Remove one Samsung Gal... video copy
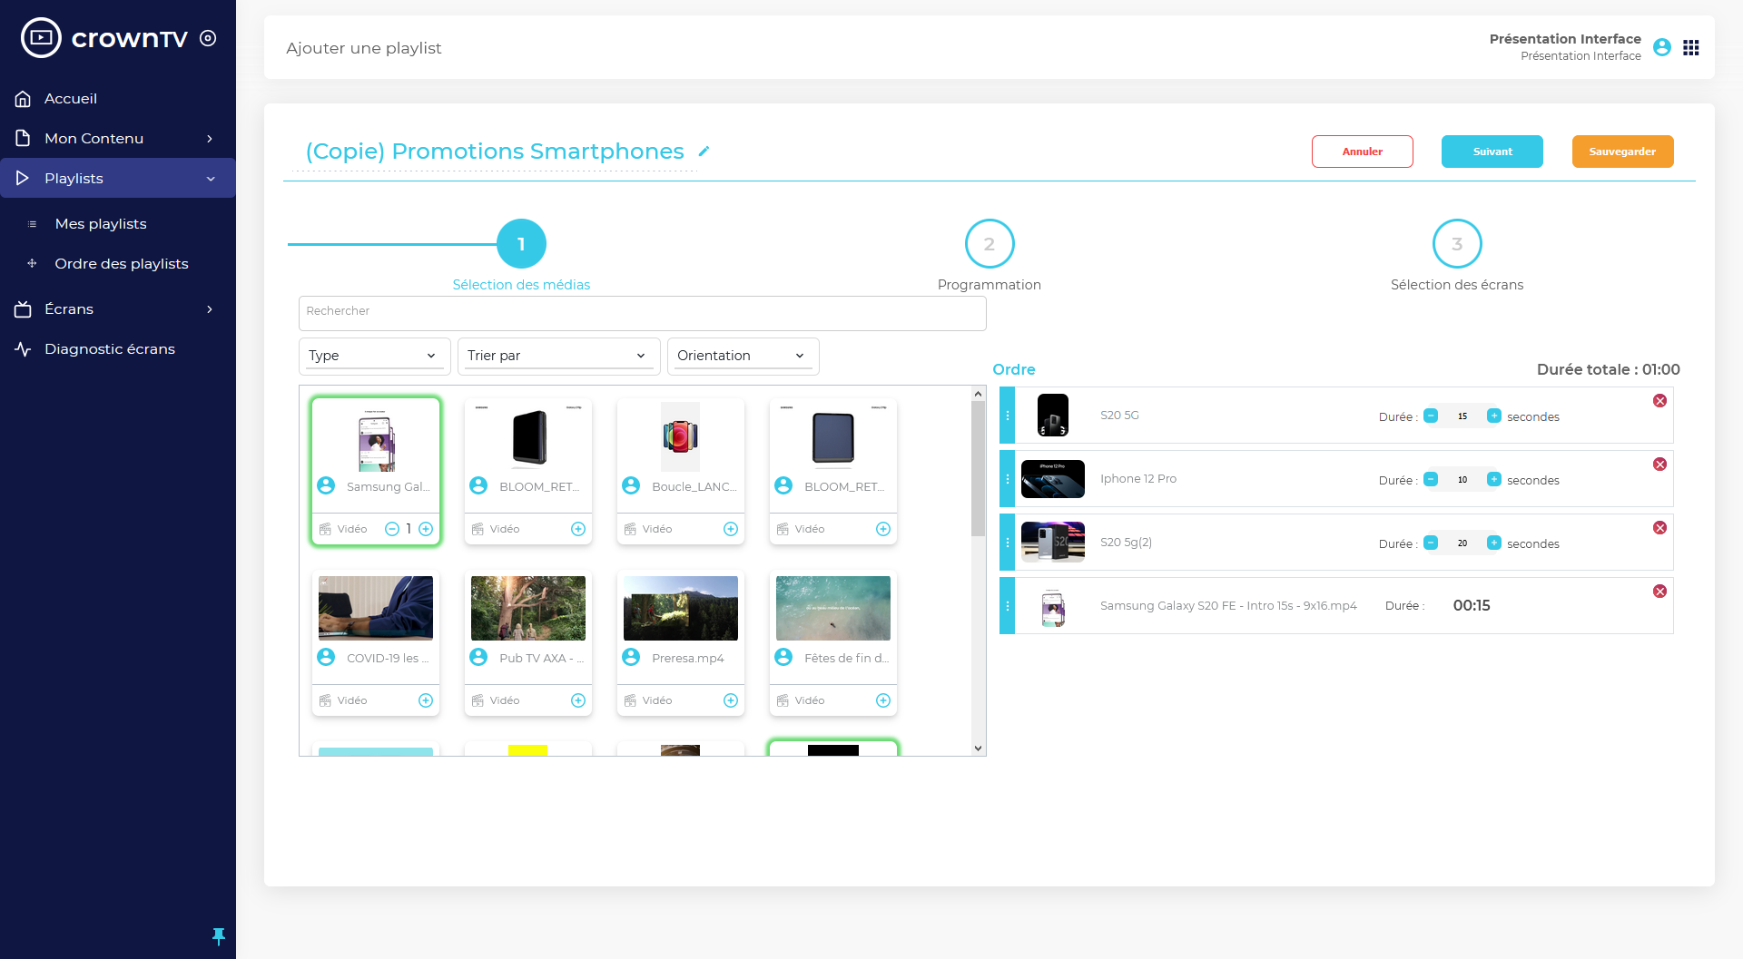Viewport: 1743px width, 959px height. pyautogui.click(x=392, y=529)
